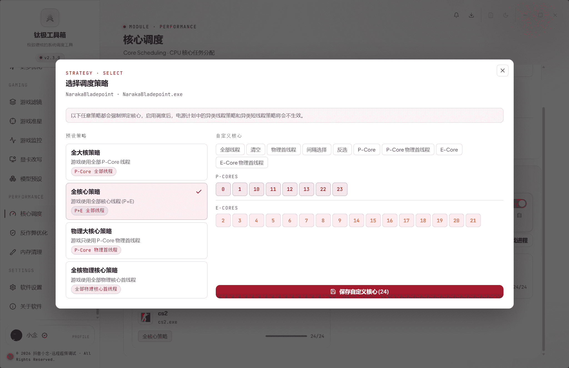Click the 全核心策略 tag under cs2

click(155, 336)
